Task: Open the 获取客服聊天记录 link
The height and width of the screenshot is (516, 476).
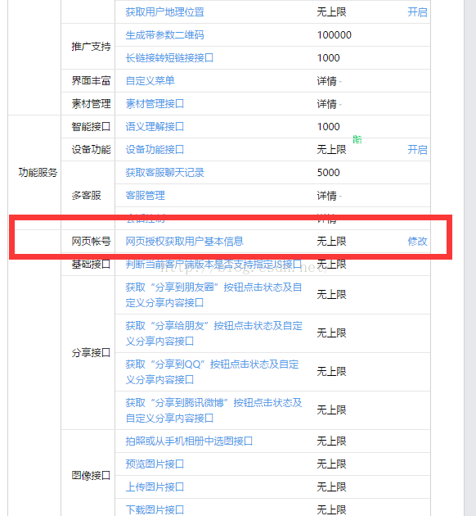Action: [x=164, y=173]
